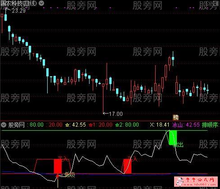
Task: Click the green 卖出 sell signal bar
Action: coord(173,137)
